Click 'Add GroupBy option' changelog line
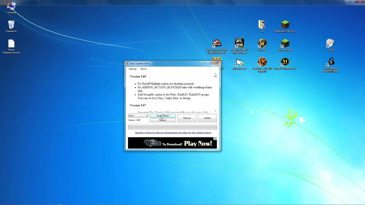 pyautogui.click(x=174, y=96)
